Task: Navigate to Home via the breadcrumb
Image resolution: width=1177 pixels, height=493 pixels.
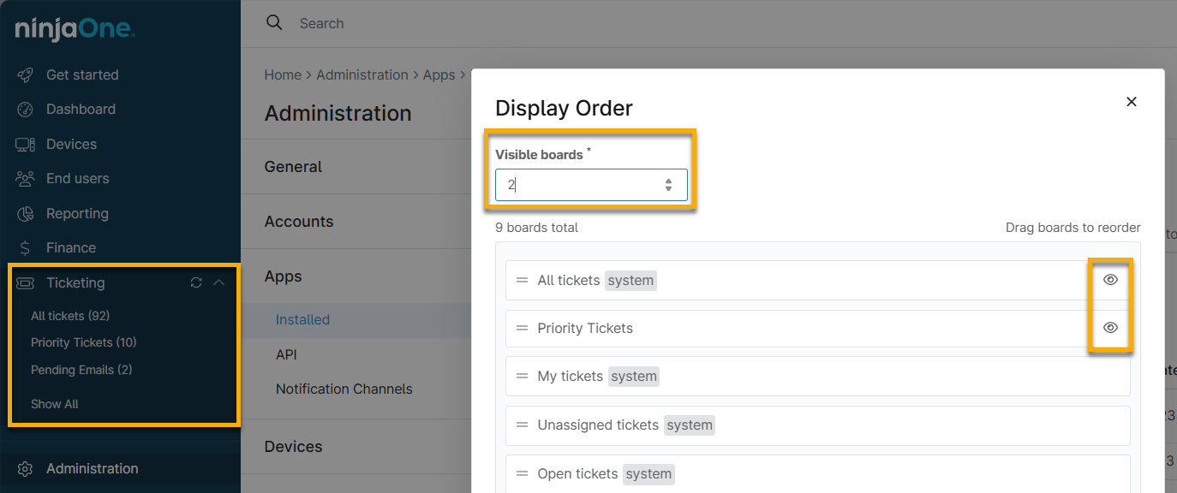Action: tap(283, 74)
